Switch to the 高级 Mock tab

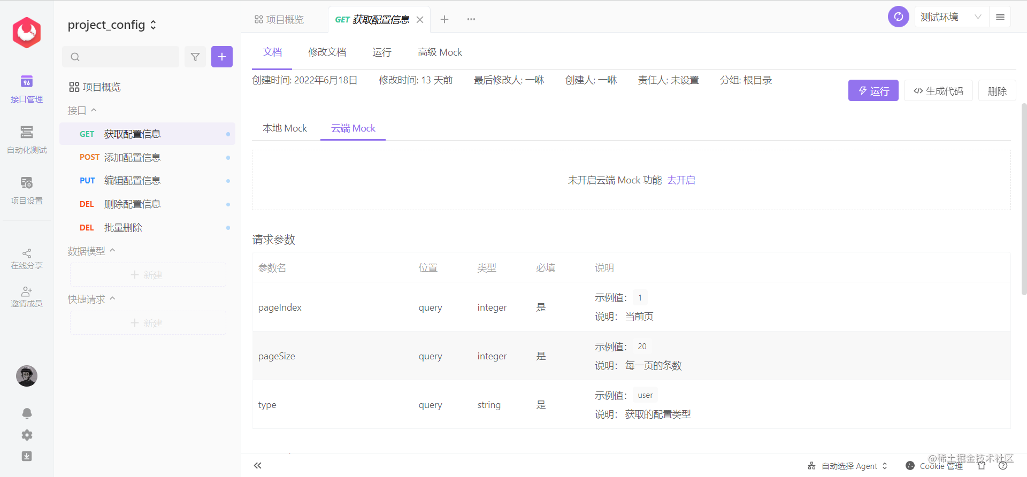[x=440, y=52]
